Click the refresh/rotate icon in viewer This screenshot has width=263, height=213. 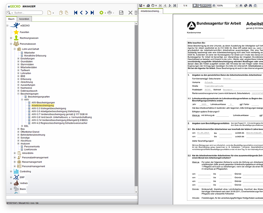[x=245, y=6]
